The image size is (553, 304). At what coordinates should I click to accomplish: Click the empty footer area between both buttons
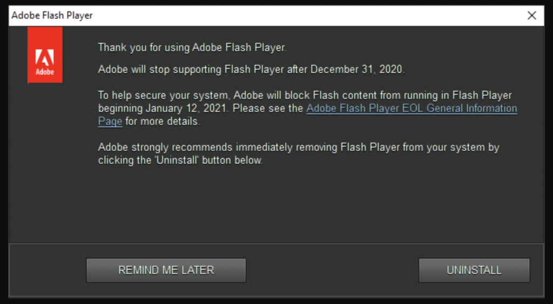(332, 270)
